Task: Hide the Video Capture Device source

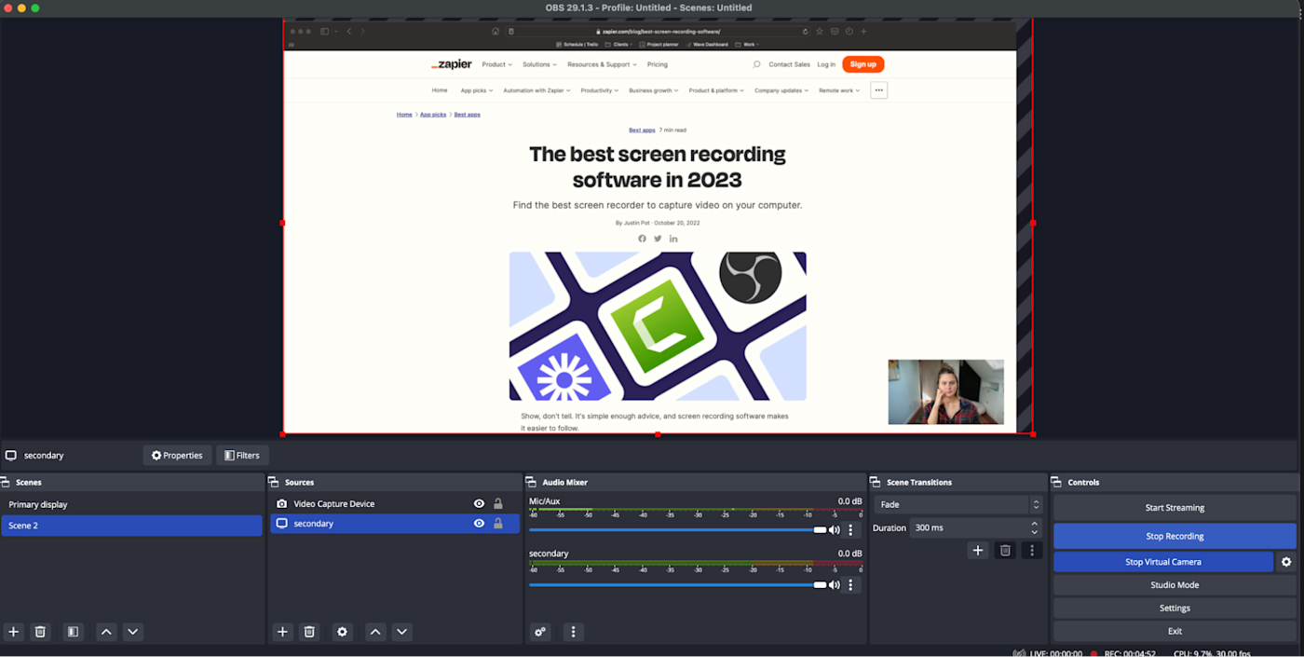Action: coord(479,504)
